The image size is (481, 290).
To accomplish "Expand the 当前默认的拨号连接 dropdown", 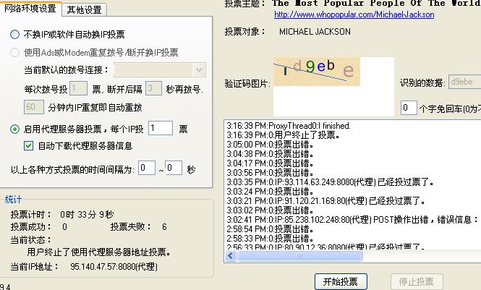I will click(200, 69).
